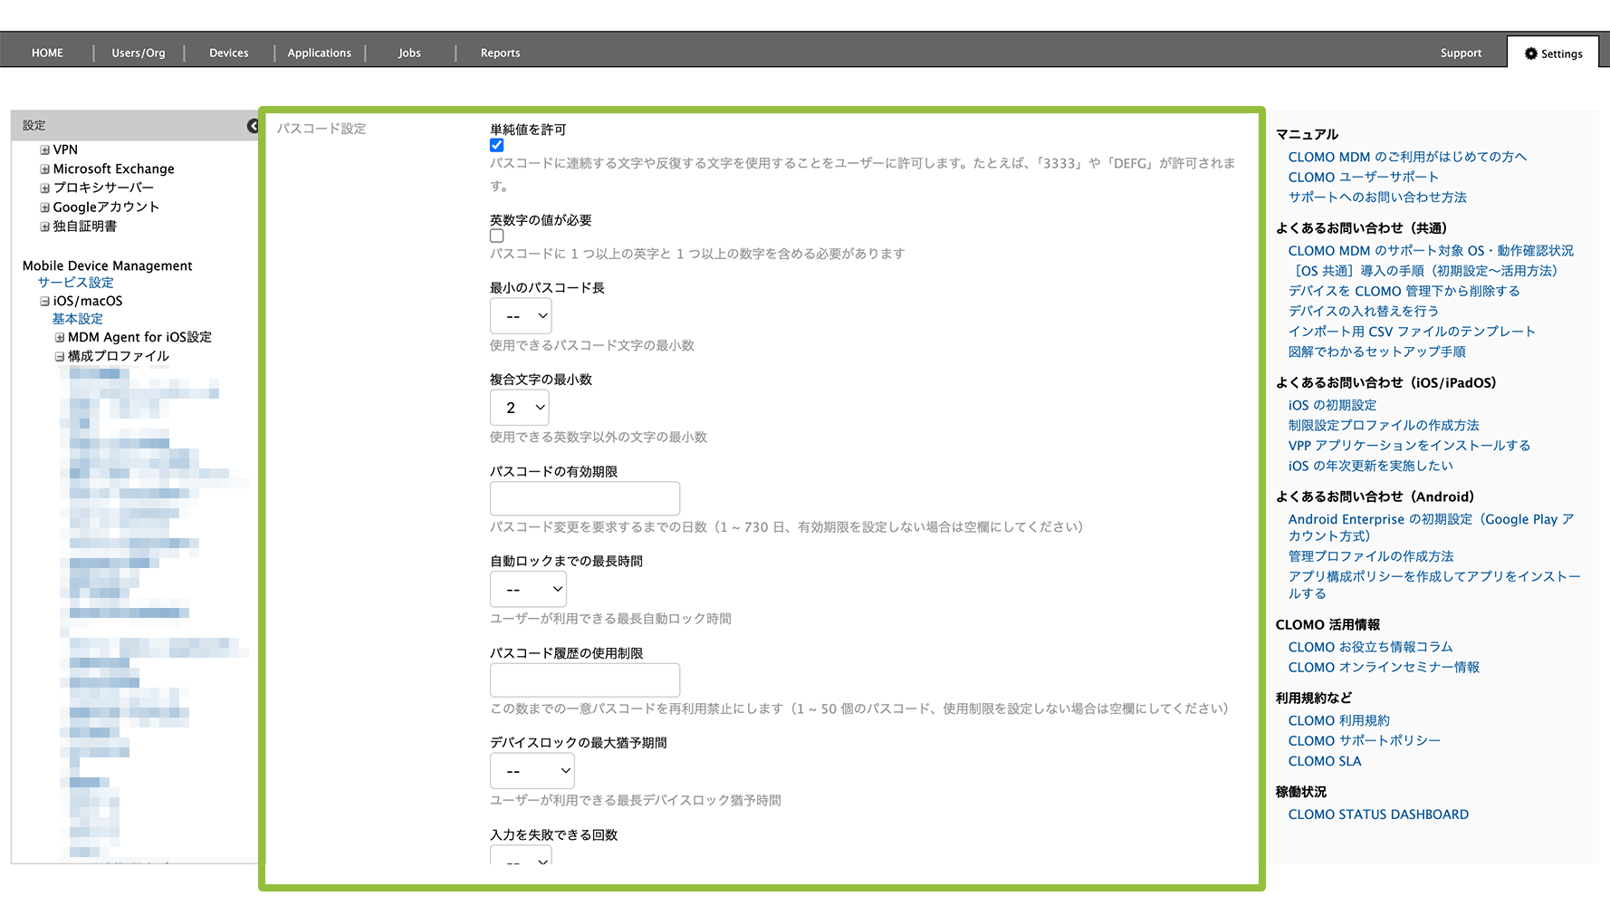
Task: Click the サービス設定 link
Action: click(x=75, y=283)
